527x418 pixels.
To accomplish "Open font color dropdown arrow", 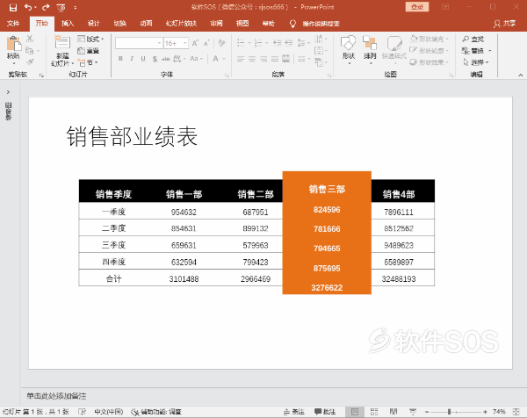I will (x=224, y=59).
